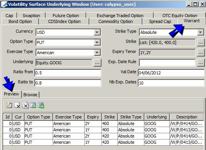
Task: Click the delete all rows icon
Action: point(25,105)
